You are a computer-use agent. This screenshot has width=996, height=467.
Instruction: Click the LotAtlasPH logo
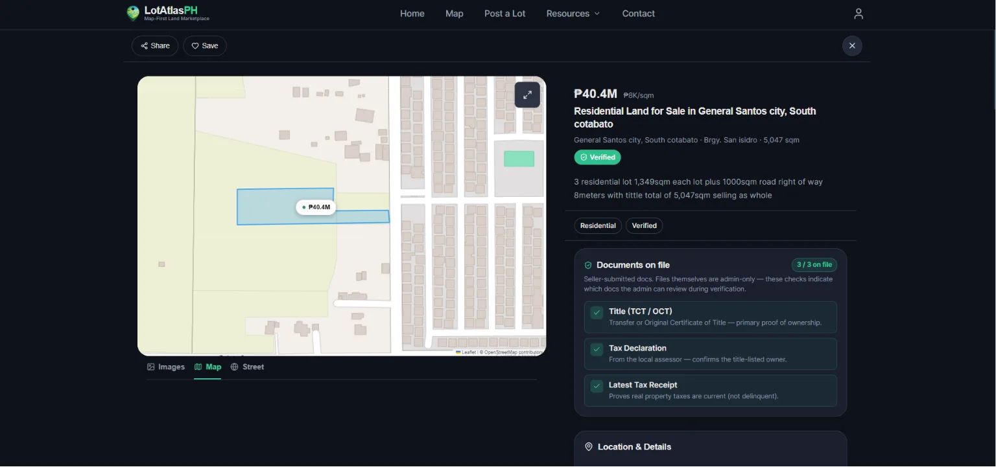[168, 13]
